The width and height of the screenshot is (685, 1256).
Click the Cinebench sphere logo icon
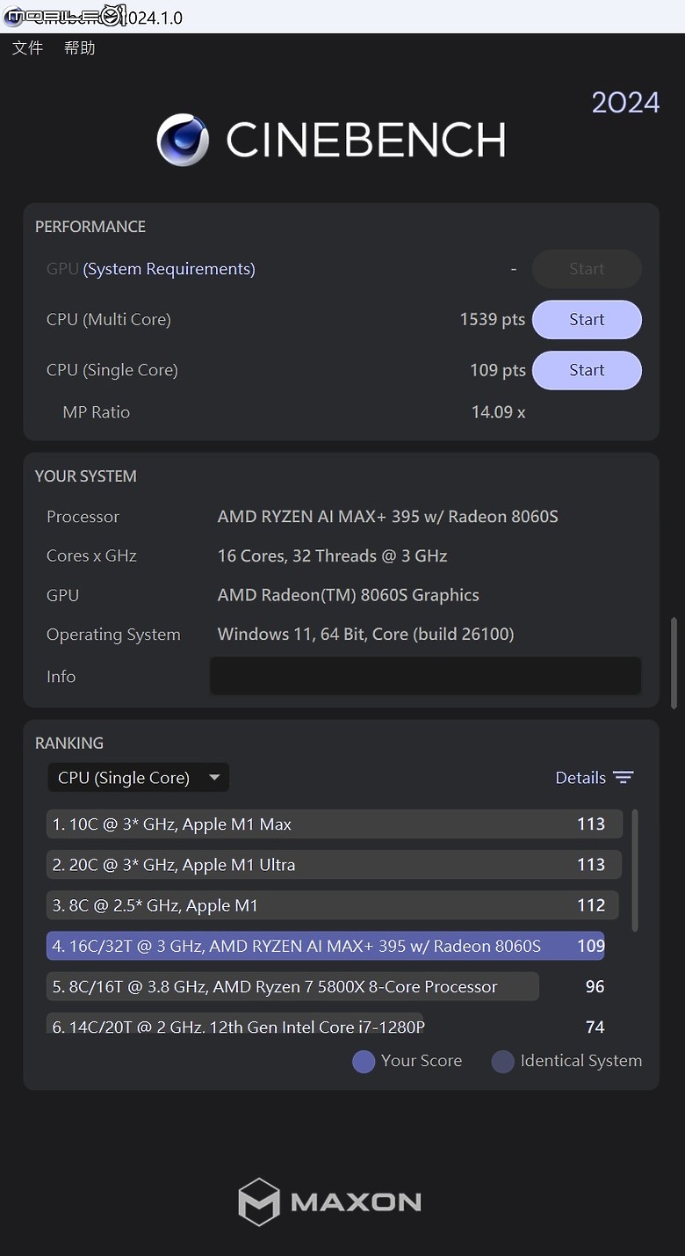183,140
